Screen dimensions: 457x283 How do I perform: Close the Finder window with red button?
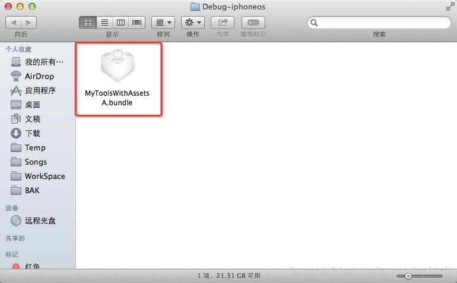pyautogui.click(x=8, y=7)
